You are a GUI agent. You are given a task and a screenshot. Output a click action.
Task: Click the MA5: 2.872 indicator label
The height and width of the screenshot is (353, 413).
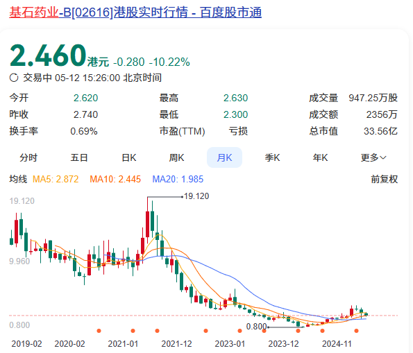point(56,179)
